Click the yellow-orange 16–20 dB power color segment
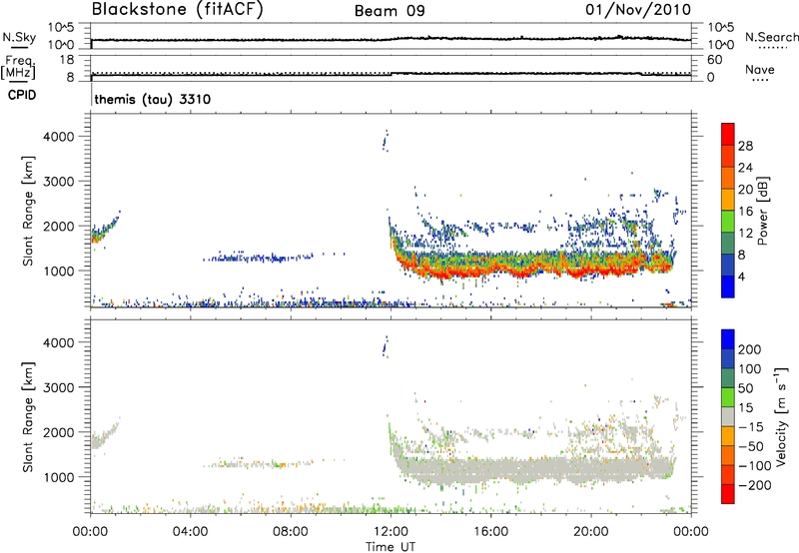 tap(728, 199)
